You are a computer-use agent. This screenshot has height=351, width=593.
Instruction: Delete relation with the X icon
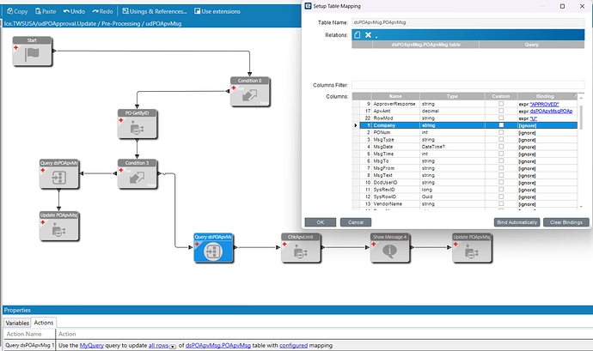point(368,35)
